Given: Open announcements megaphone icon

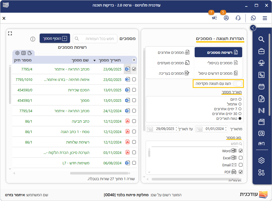Looking at the screenshot, I should coord(214,18).
